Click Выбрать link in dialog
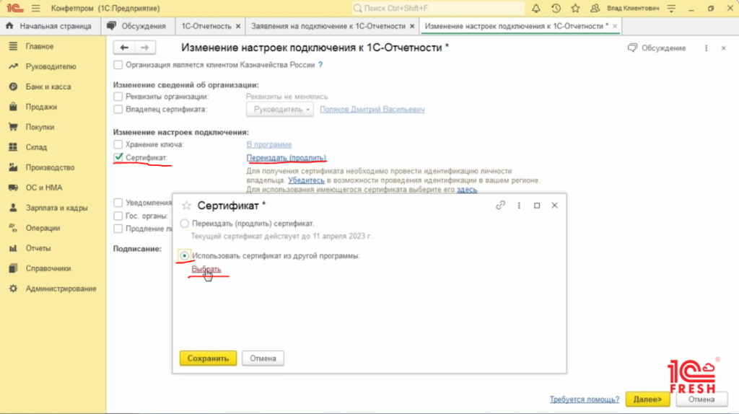This screenshot has height=414, width=739. [206, 269]
